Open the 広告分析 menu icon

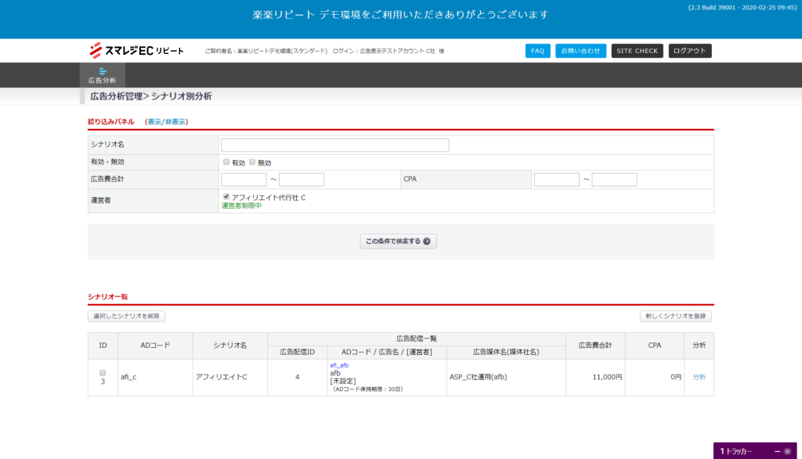pos(102,75)
